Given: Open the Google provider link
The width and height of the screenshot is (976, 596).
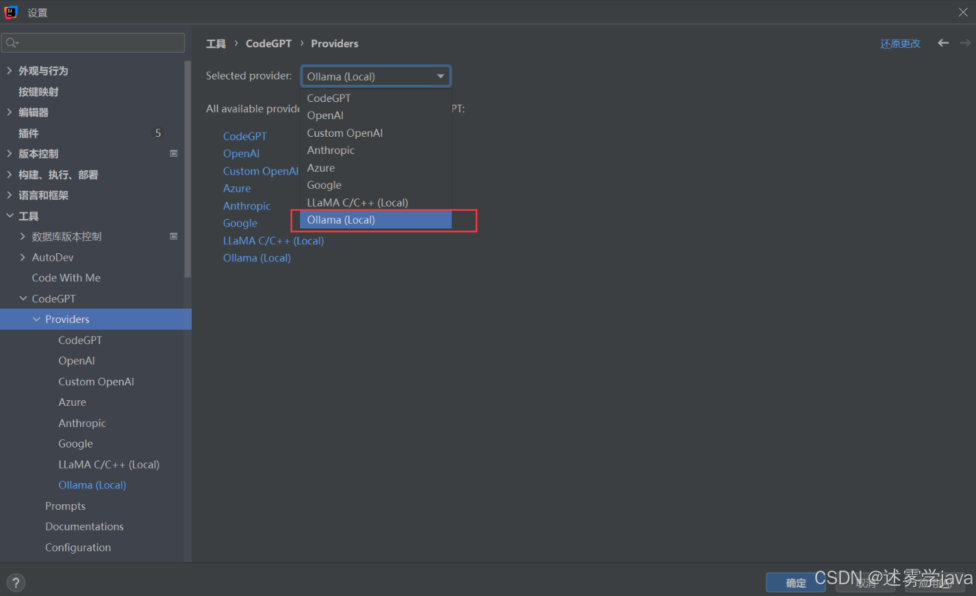Looking at the screenshot, I should click(240, 223).
